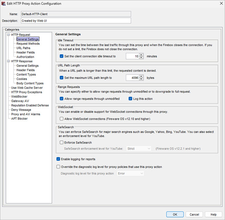
Task: Open the YouTube SafeSearch enforcement level dropdown
Action: (139, 149)
